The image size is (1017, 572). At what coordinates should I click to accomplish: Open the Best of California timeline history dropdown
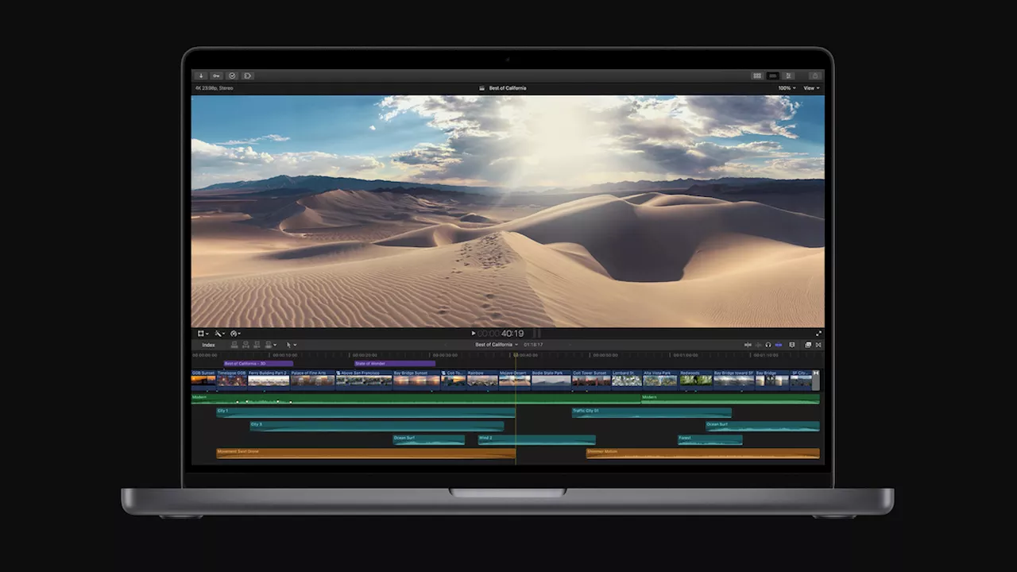(x=497, y=345)
